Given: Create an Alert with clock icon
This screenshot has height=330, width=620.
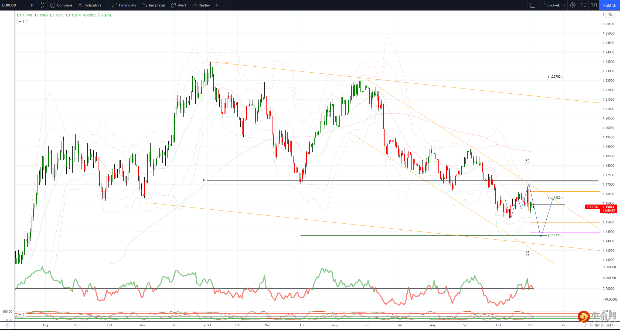Looking at the screenshot, I should point(179,5).
